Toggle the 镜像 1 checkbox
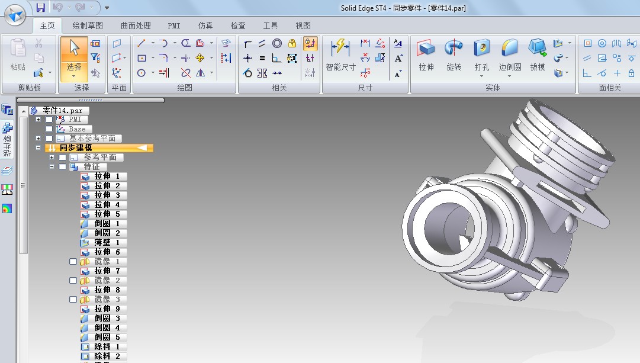640x363 pixels. 73,261
